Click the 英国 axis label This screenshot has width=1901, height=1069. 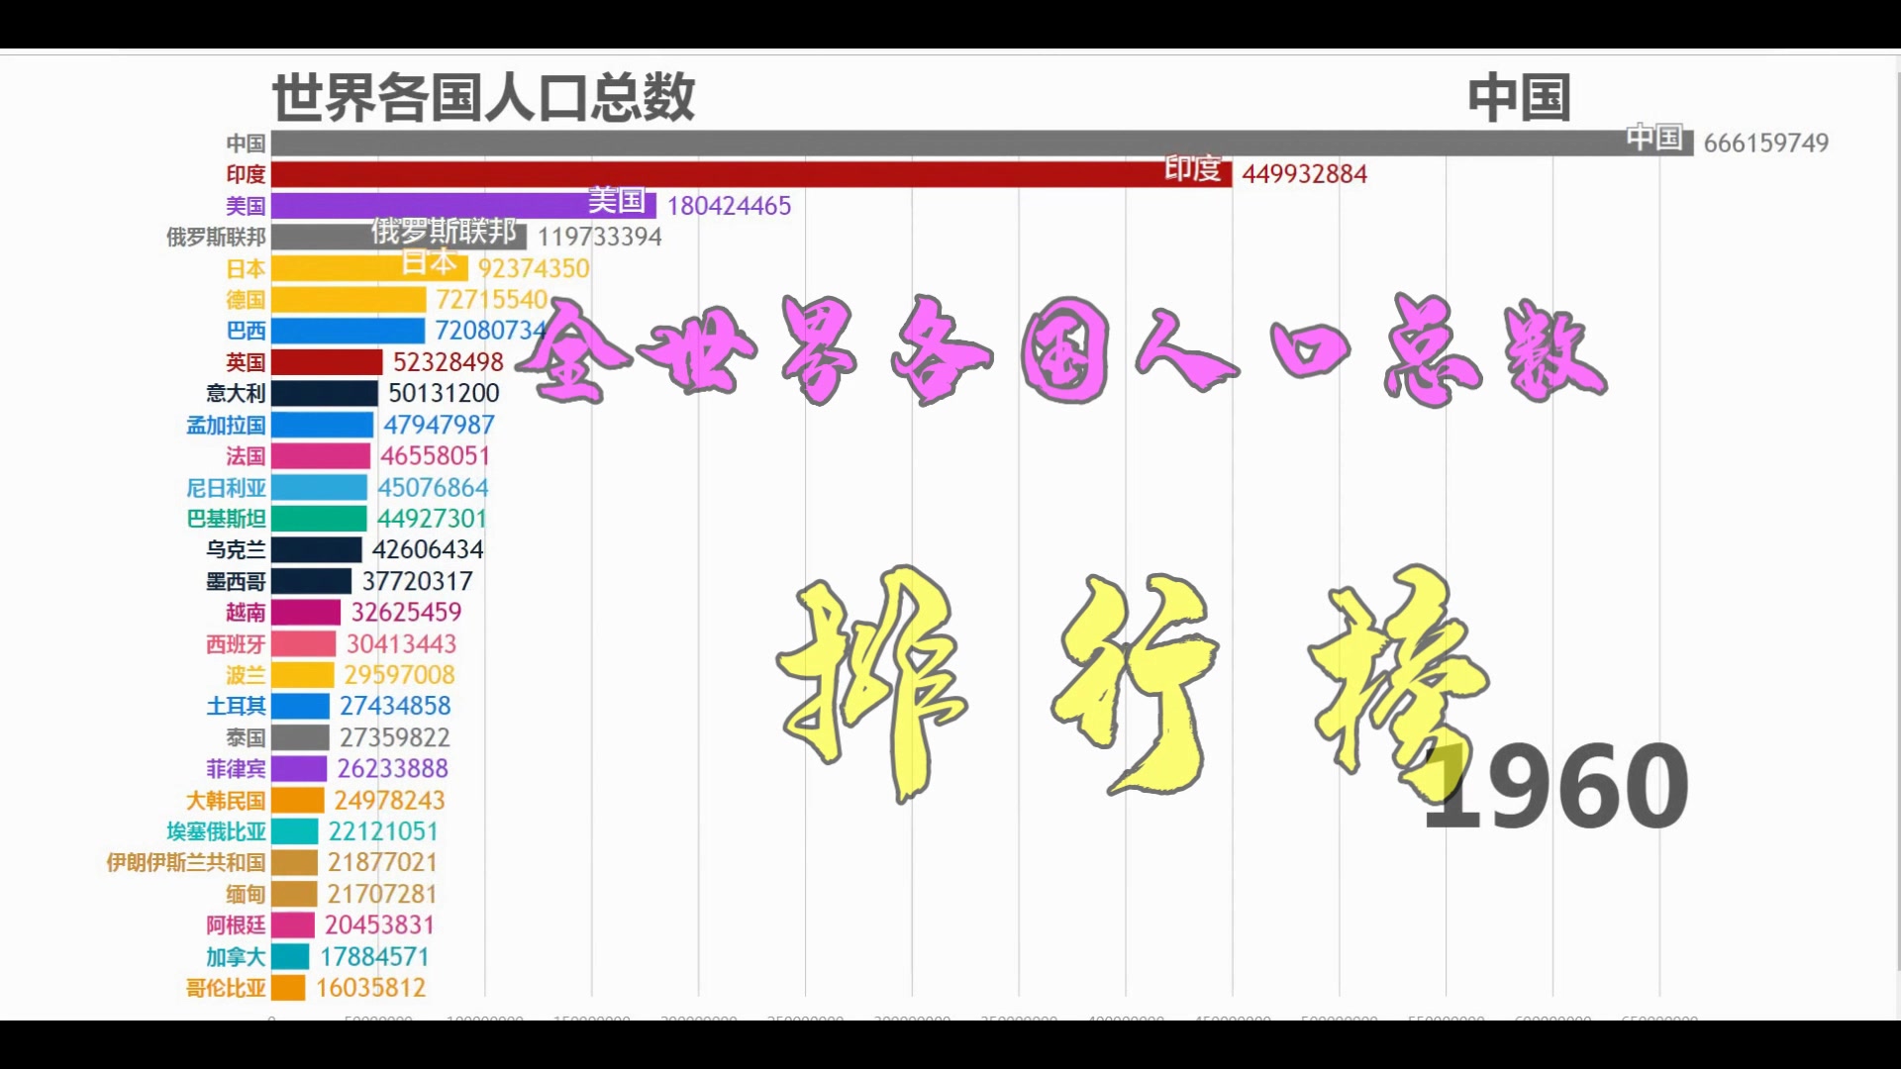[x=246, y=362]
